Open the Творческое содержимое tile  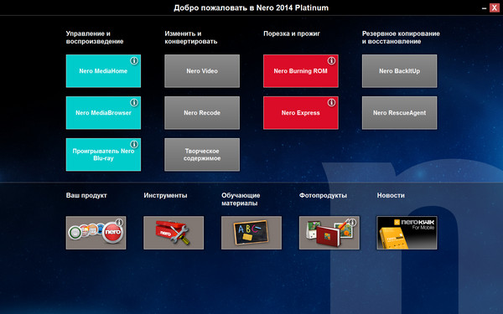pos(202,154)
